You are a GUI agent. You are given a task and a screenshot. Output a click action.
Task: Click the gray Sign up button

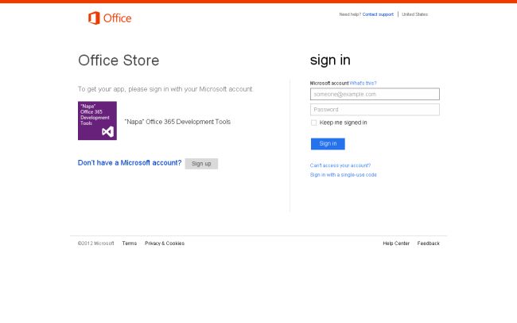click(201, 163)
